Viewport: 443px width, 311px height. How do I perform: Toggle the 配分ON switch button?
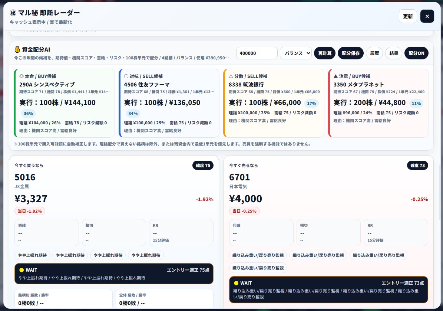pos(416,53)
